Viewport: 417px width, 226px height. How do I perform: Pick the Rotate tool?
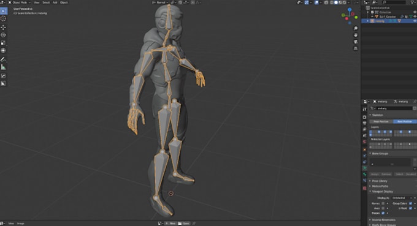click(x=3, y=35)
